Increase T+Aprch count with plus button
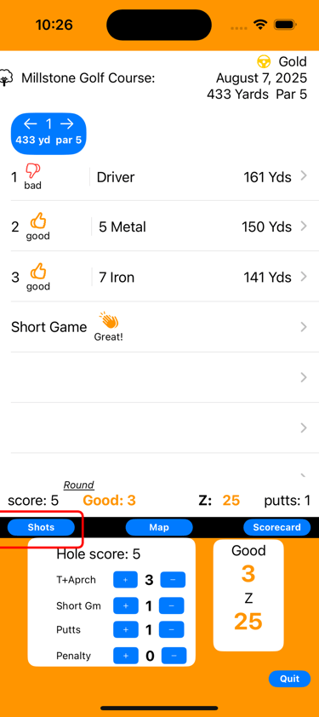 [x=126, y=580]
